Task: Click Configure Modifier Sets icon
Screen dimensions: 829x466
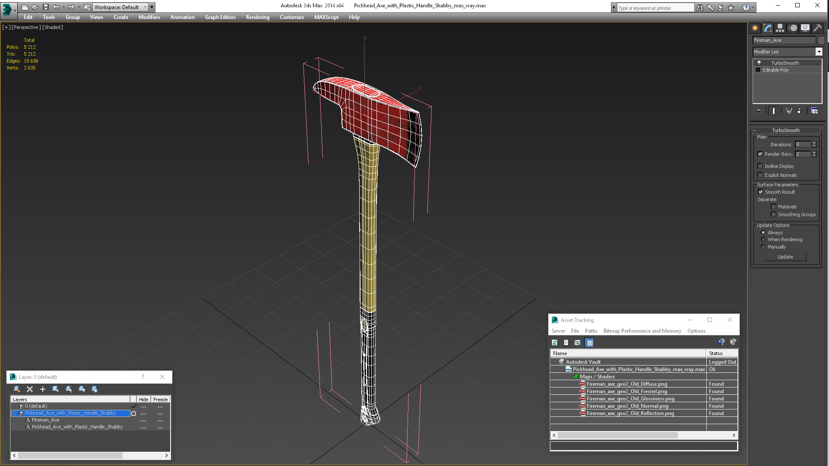Action: (815, 111)
